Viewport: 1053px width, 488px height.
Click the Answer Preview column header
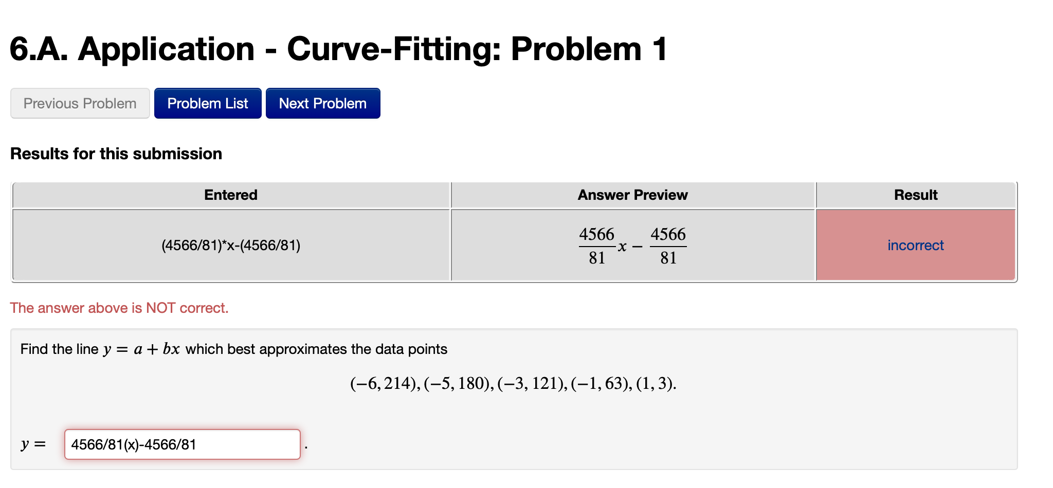(x=632, y=195)
